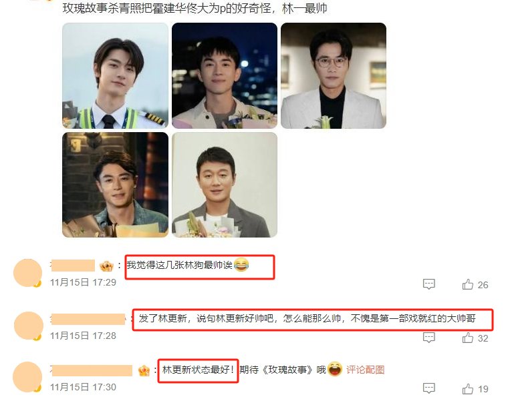Open avatar of the 17:29 commenter
The image size is (508, 399).
[x=28, y=273]
